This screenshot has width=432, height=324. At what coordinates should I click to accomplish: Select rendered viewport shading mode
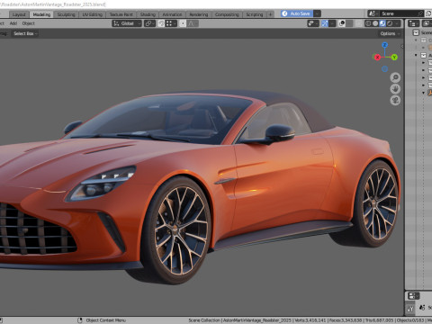coord(390,23)
